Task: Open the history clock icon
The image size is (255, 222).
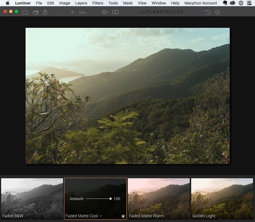Action: point(218,12)
